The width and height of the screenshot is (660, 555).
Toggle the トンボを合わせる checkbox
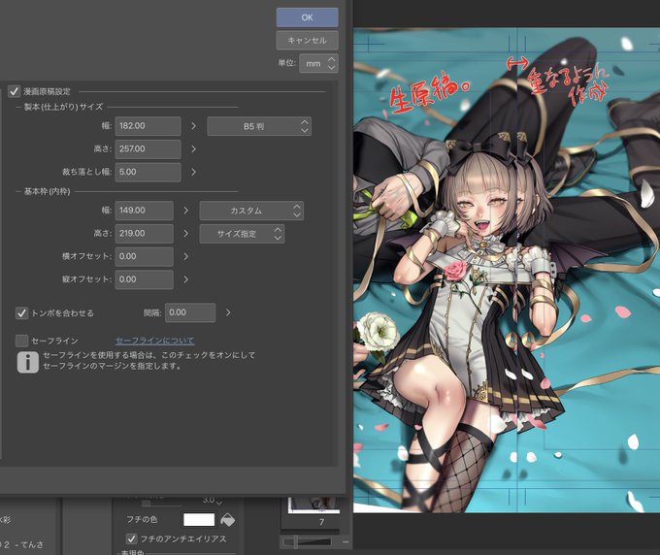21,313
